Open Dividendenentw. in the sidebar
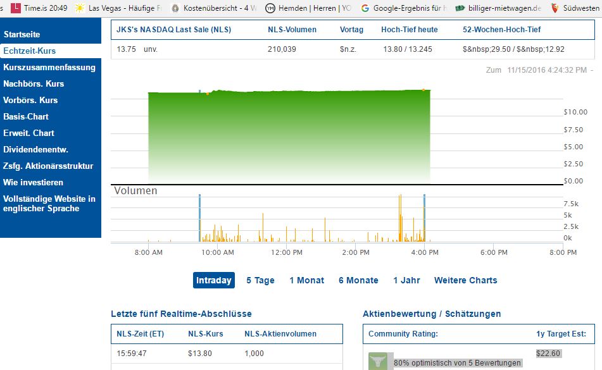Screen dimensions: 602x370 35,149
